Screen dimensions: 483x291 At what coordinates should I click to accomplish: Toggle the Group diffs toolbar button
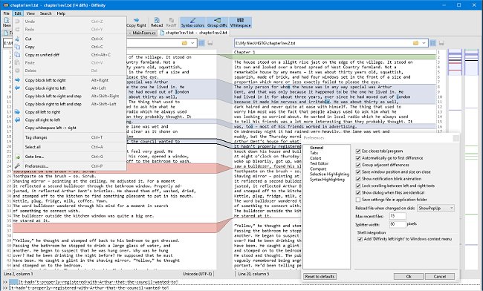(x=217, y=22)
